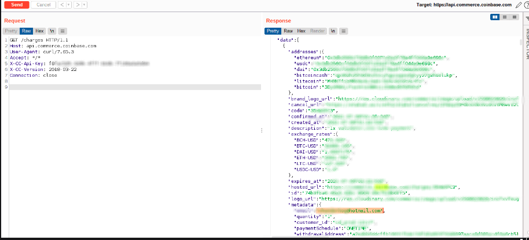Switch Request view to Raw tab
Screen dimensions: 529x240
26,31
